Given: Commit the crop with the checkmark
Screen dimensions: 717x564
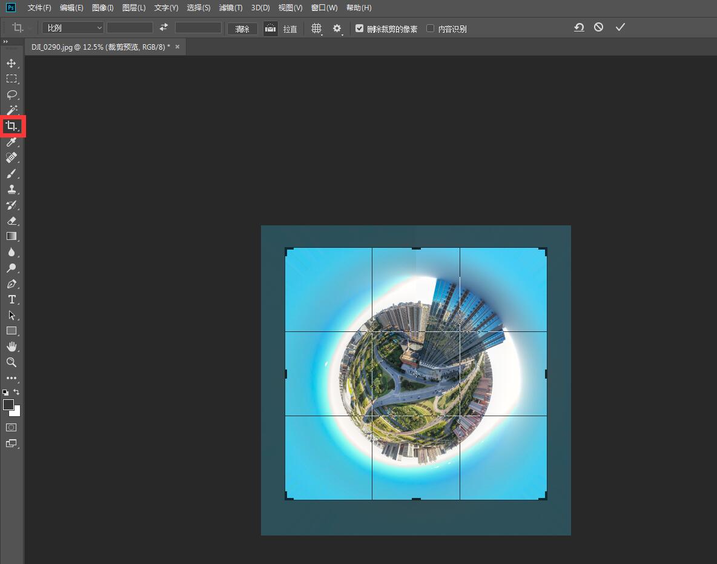Looking at the screenshot, I should pos(620,27).
